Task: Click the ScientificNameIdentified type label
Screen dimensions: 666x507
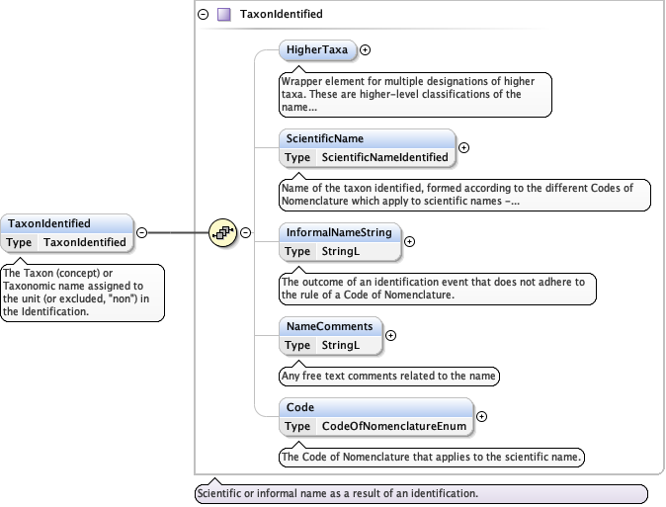Action: point(384,157)
